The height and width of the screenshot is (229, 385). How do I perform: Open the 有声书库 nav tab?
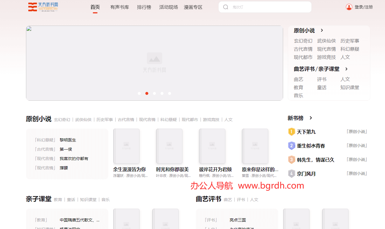click(x=119, y=7)
